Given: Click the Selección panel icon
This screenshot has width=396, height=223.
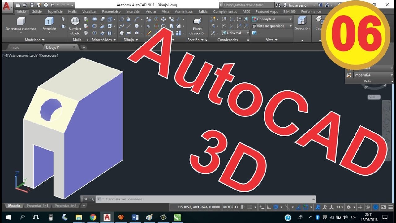Looking at the screenshot, I should (x=302, y=24).
